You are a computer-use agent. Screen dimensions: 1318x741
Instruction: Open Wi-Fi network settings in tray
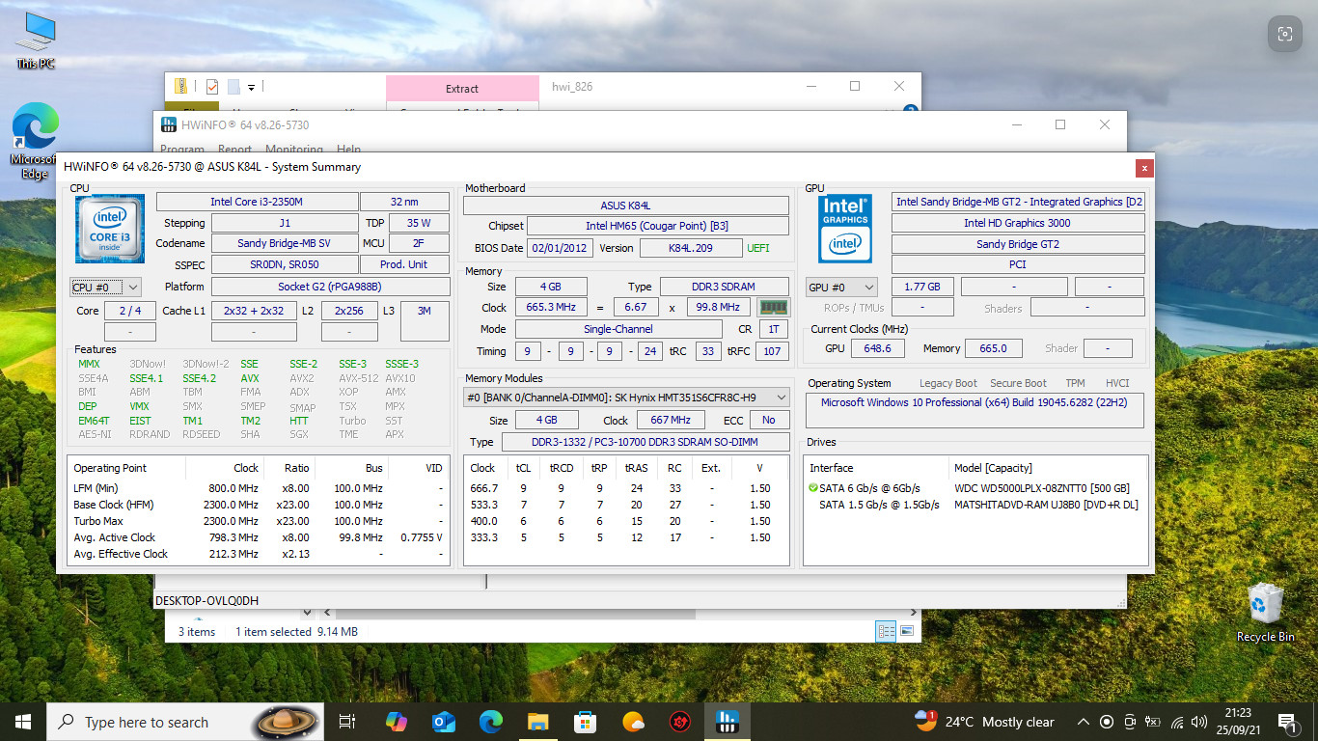click(1176, 722)
